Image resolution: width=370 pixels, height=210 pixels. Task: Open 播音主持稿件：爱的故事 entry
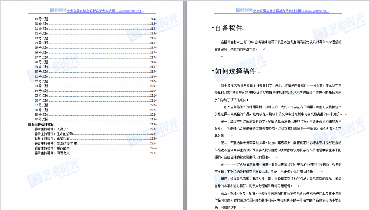(52, 148)
